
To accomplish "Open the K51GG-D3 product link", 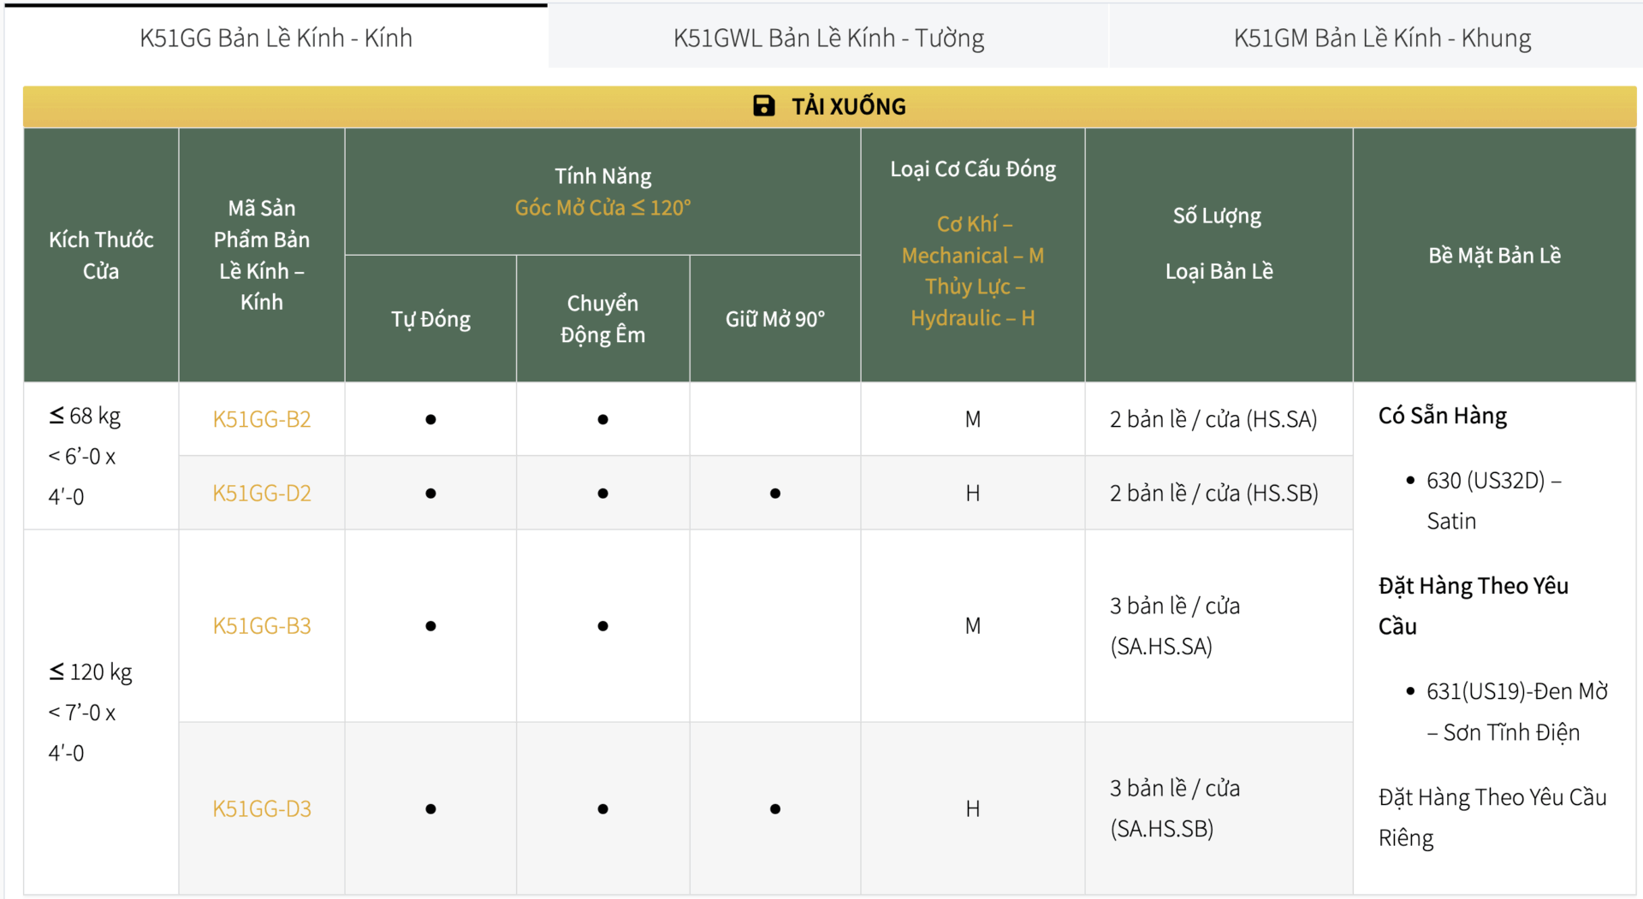I will (261, 807).
